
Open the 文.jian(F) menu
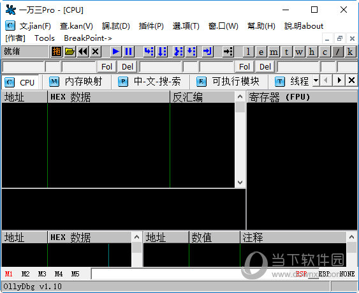(35, 26)
